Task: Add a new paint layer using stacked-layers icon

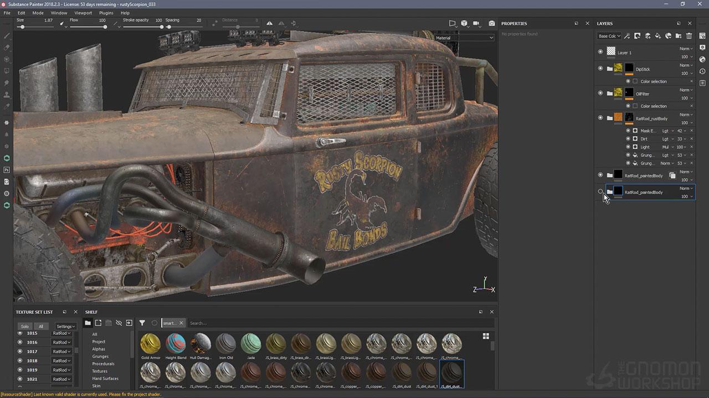Action: click(648, 36)
